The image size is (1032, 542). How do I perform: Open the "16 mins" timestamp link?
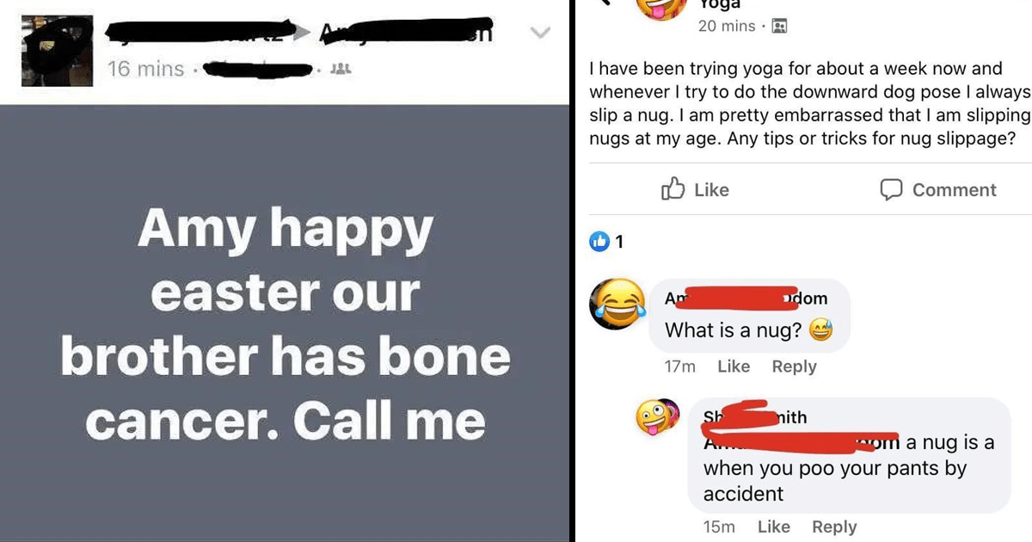click(145, 69)
